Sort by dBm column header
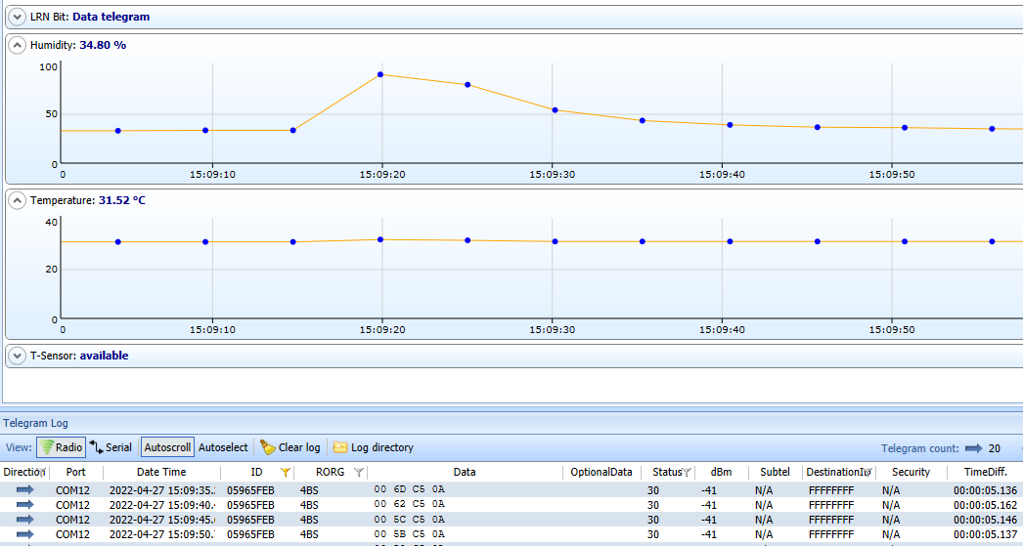The width and height of the screenshot is (1023, 546). [721, 473]
